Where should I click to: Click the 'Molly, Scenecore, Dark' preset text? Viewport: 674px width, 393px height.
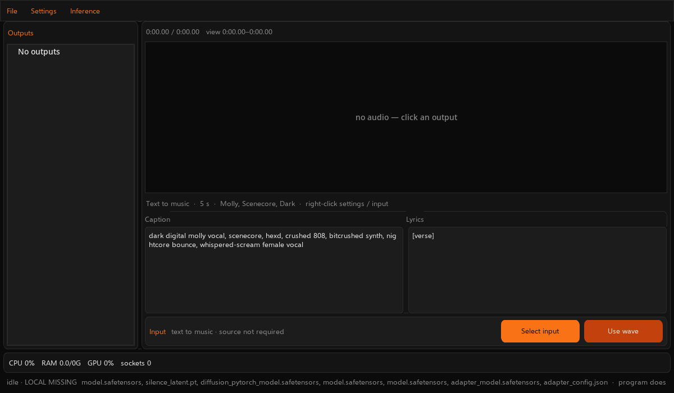pyautogui.click(x=257, y=204)
